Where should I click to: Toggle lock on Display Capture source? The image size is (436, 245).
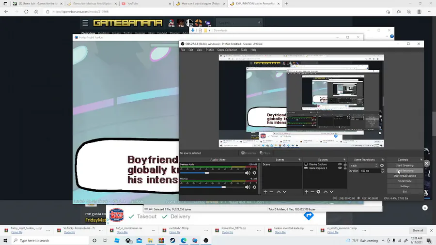345,164
